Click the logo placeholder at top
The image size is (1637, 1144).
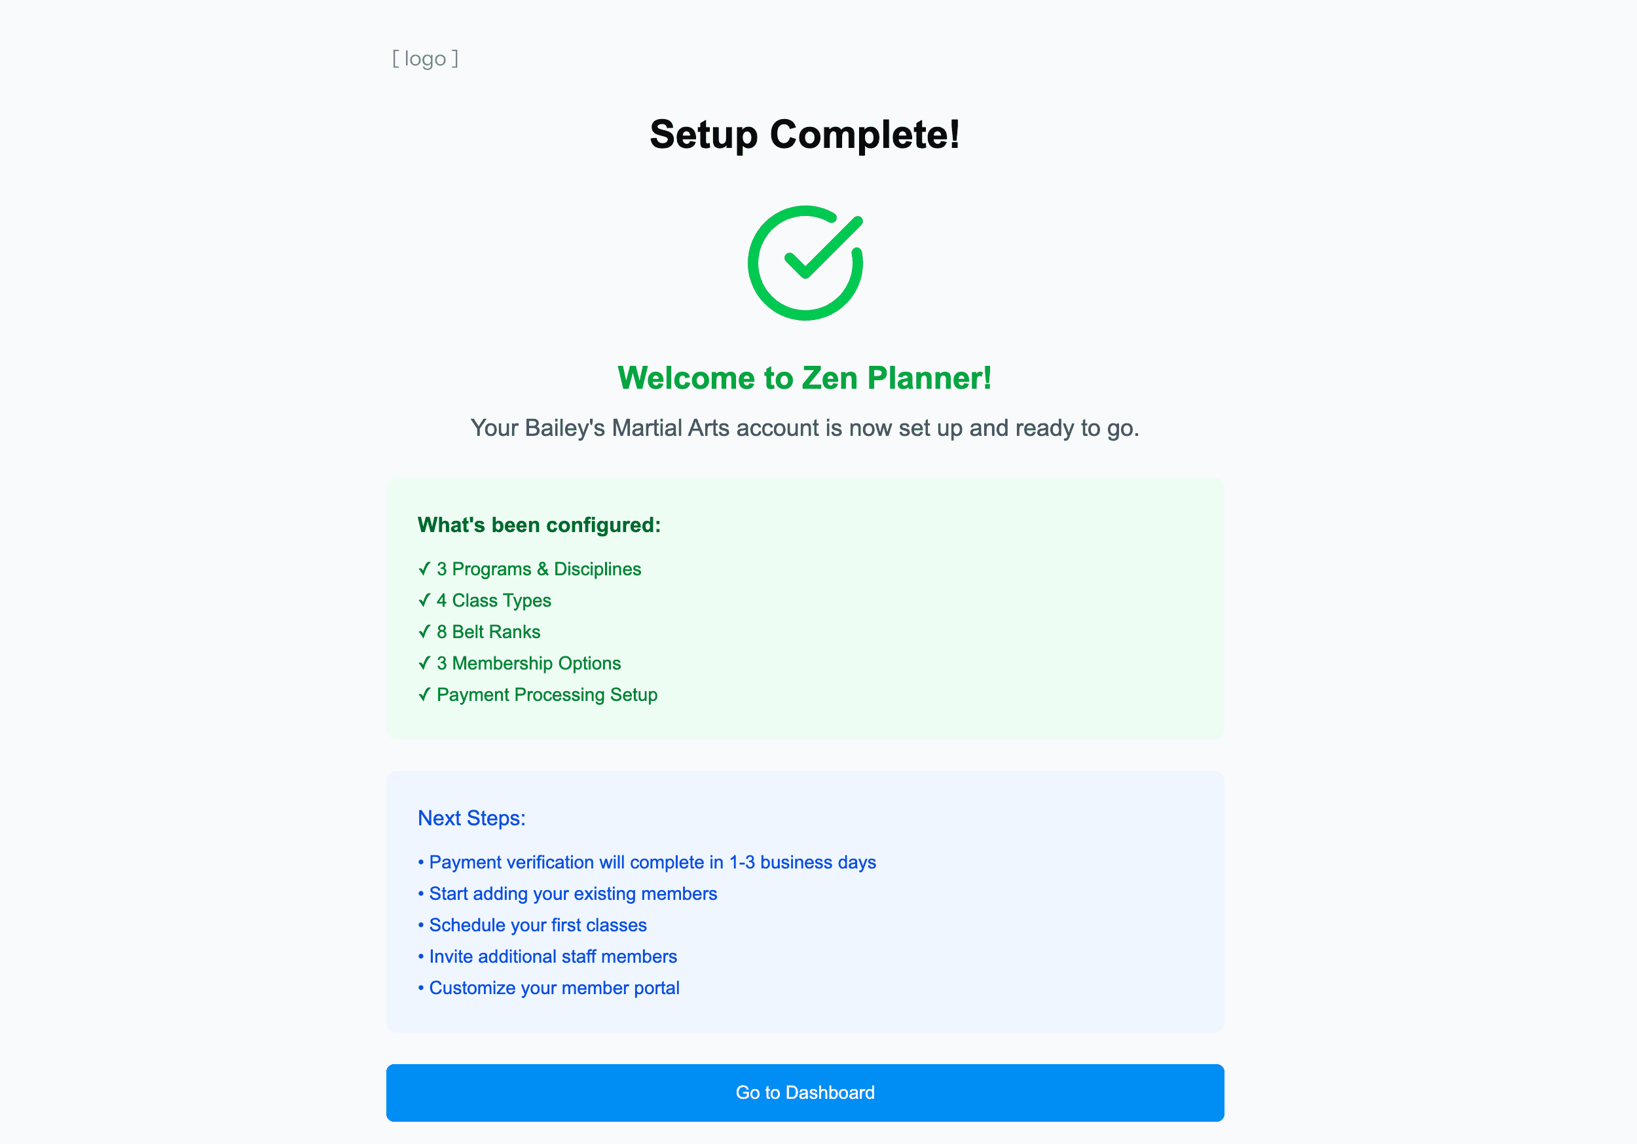pos(426,58)
